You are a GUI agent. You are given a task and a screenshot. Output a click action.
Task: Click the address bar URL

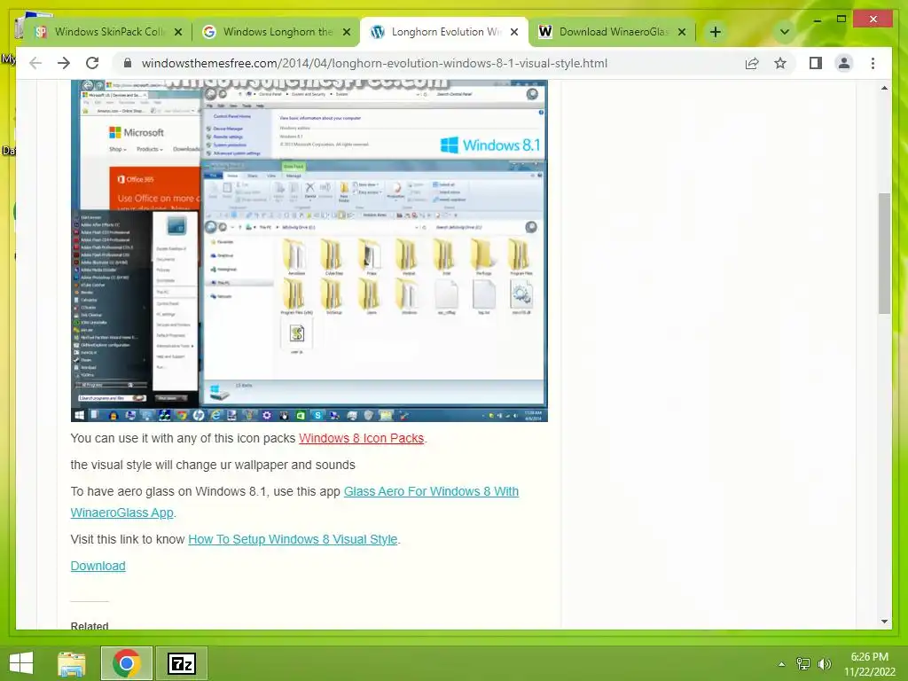[374, 63]
